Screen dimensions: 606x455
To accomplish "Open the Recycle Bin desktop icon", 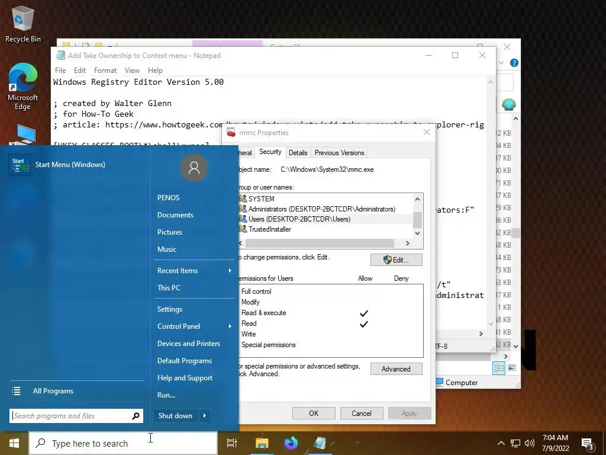I will pyautogui.click(x=22, y=24).
